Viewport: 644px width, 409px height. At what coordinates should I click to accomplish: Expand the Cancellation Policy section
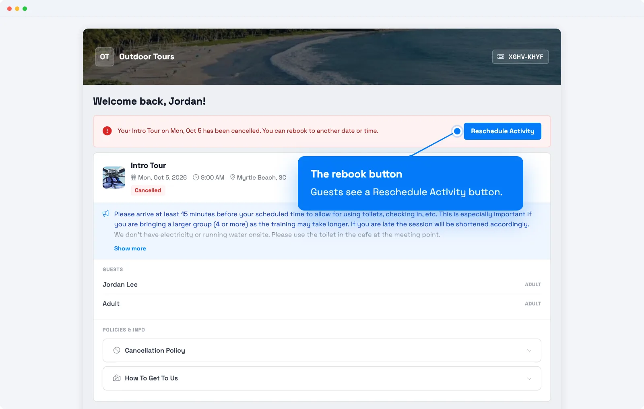pos(322,350)
